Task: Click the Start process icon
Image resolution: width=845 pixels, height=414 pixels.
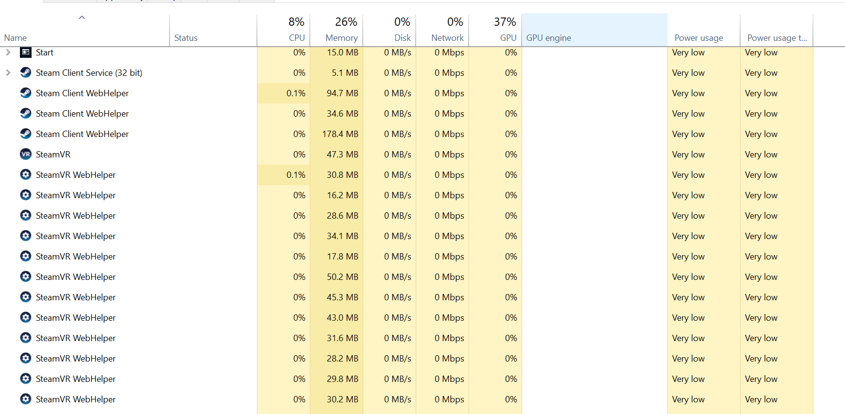Action: 26,52
